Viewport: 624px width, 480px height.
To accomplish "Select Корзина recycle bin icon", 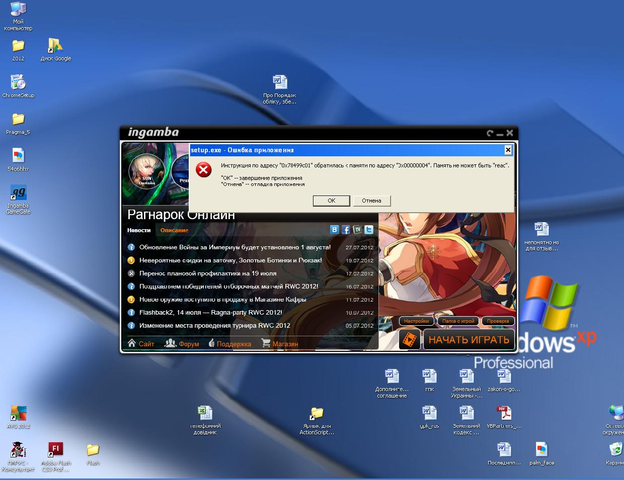I will click(615, 454).
